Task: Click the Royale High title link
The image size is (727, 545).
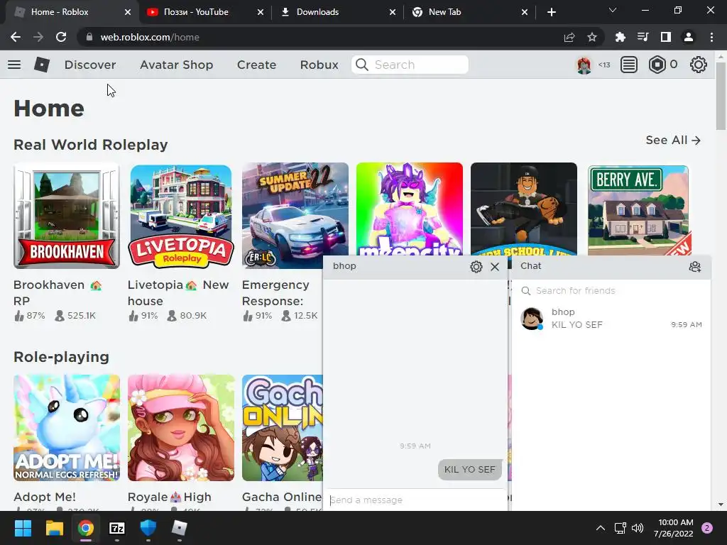Action: [169, 497]
